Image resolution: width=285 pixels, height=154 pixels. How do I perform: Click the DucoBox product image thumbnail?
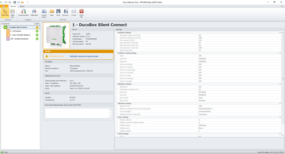[x=56, y=36]
